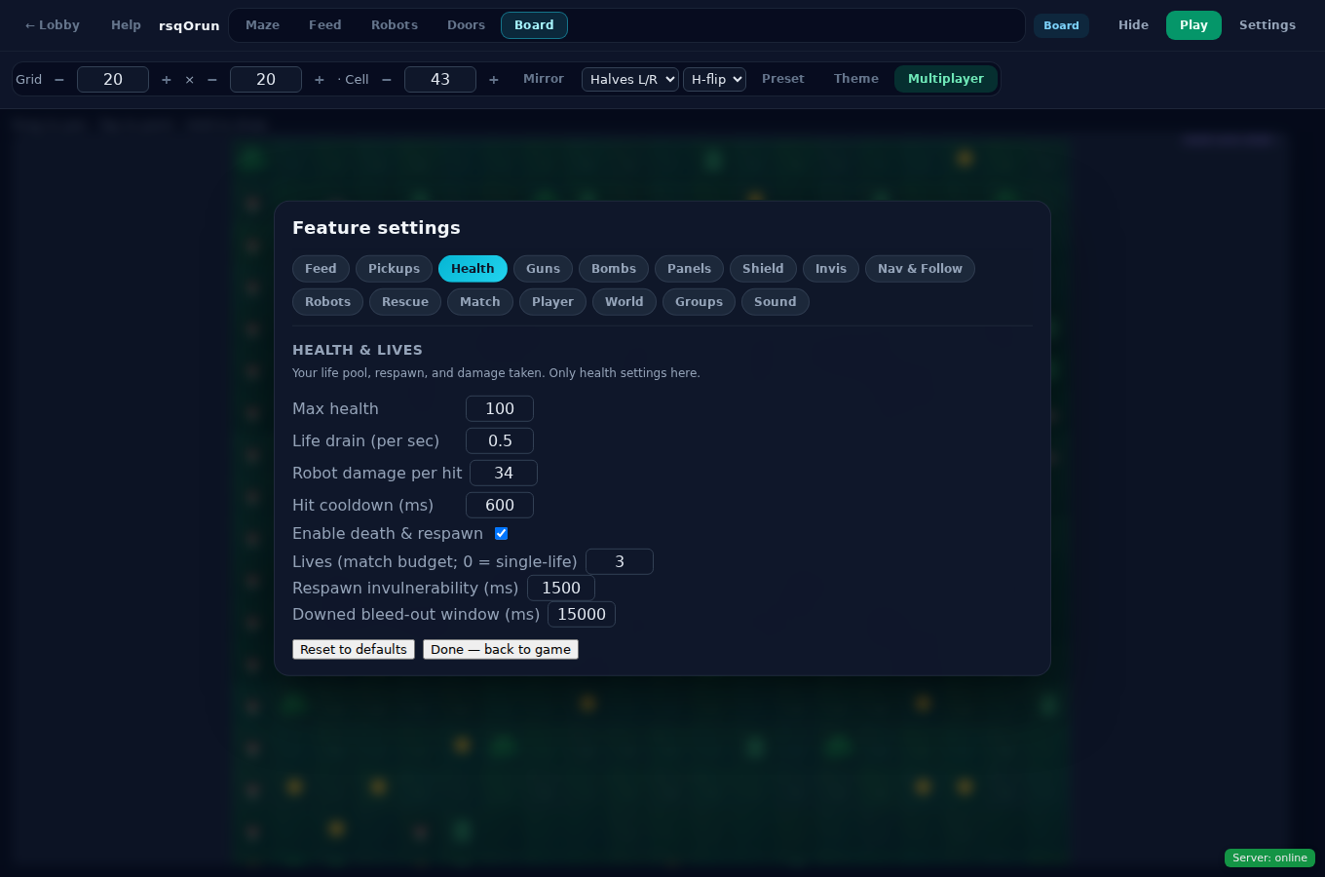The image size is (1325, 877).
Task: Select the Bombs settings pill
Action: 614,269
